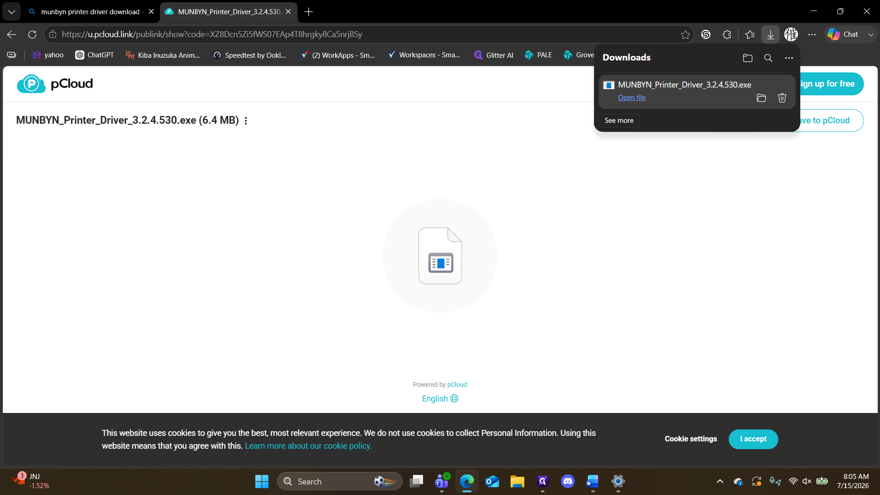This screenshot has width=880, height=495.
Task: Close the munbyn printer driver download tab
Action: click(x=151, y=12)
